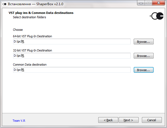Open the Team V.R link

(19, 121)
